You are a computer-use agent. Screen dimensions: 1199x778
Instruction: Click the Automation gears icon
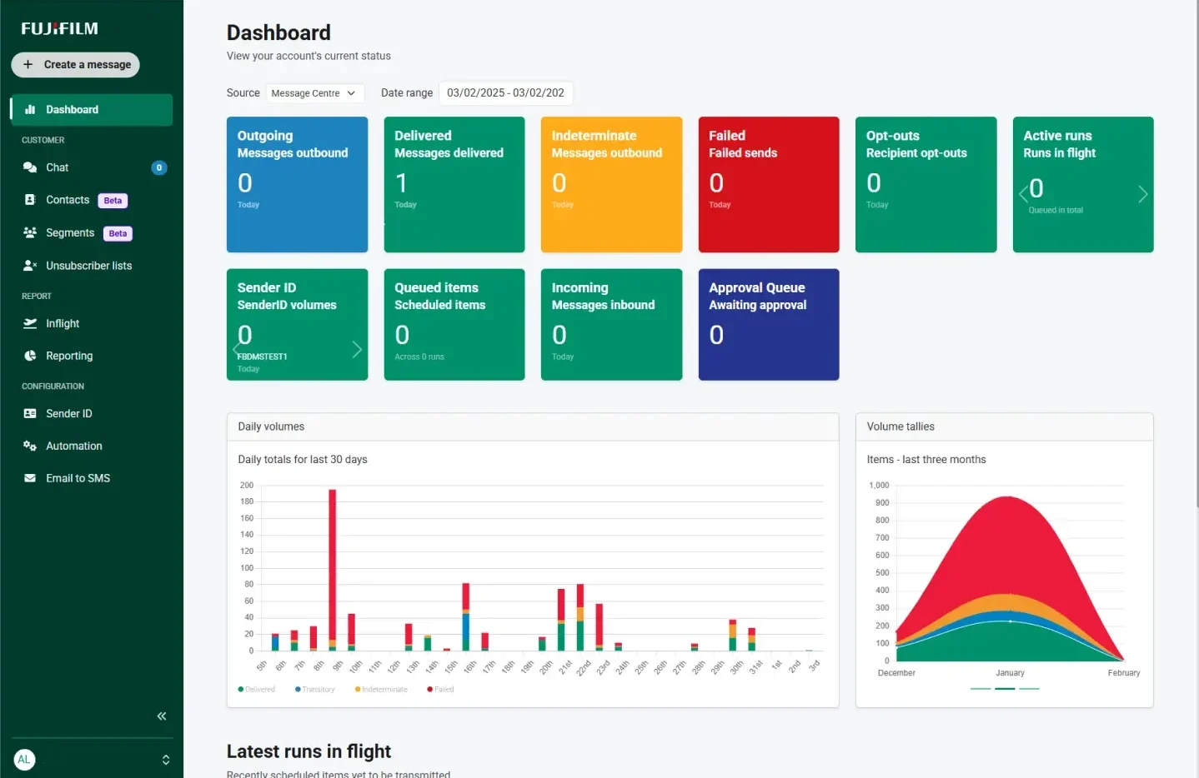[x=30, y=446]
